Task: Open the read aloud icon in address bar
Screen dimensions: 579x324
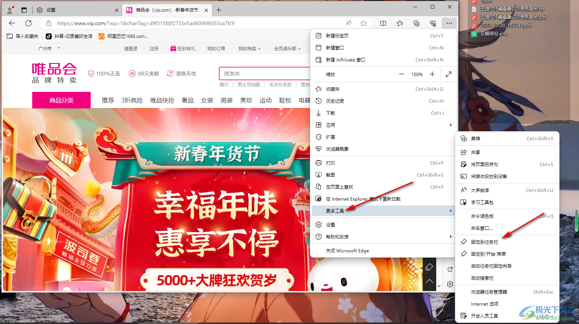Action: point(349,23)
